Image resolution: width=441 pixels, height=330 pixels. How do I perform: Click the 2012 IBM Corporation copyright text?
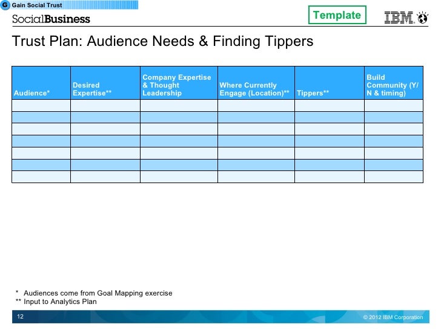pyautogui.click(x=393, y=317)
